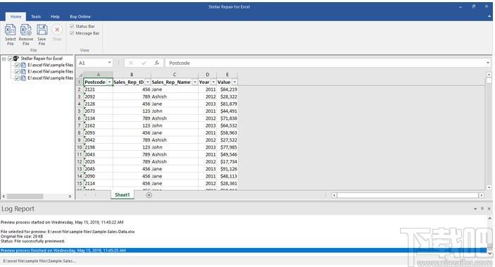Click the formula bar confirm checkmark icon
Screen dimensions: 495x267
pos(144,63)
